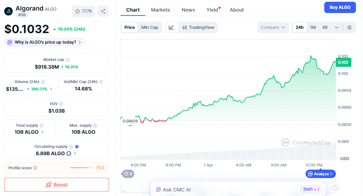363x196 pixels.
Task: Select the Price toggle
Action: [130, 27]
